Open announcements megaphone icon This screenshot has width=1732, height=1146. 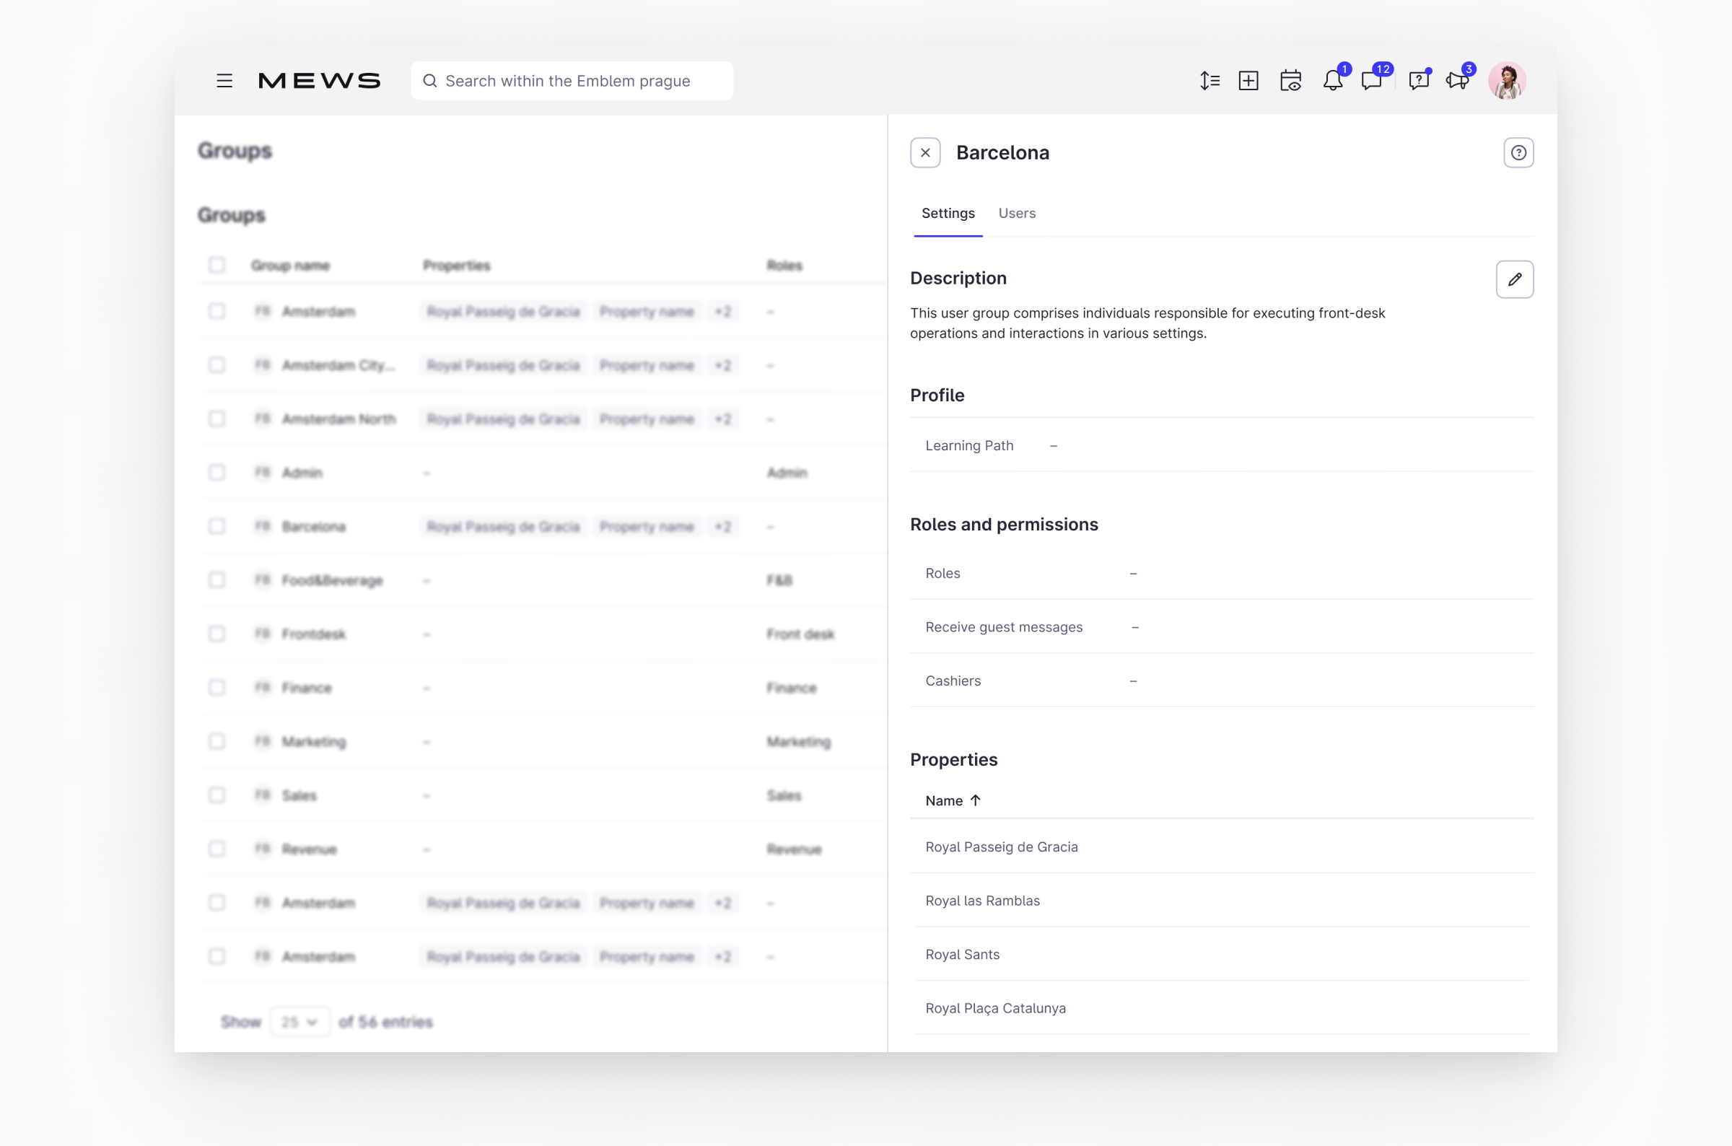(x=1457, y=80)
